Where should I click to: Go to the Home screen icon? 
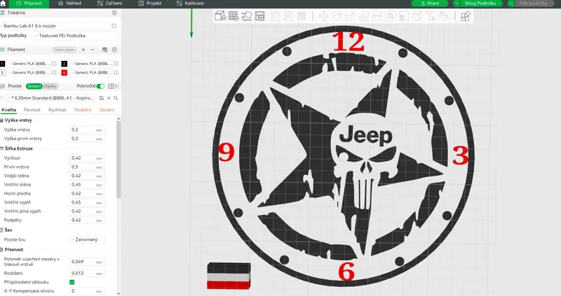pyautogui.click(x=3, y=3)
